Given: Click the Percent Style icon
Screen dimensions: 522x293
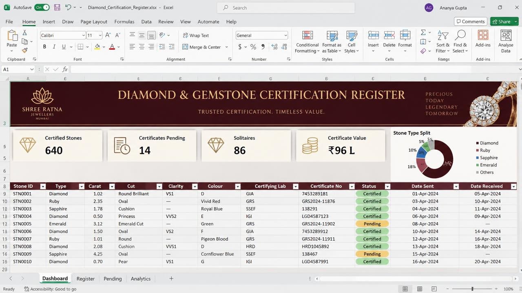Looking at the screenshot, I should click(x=253, y=47).
